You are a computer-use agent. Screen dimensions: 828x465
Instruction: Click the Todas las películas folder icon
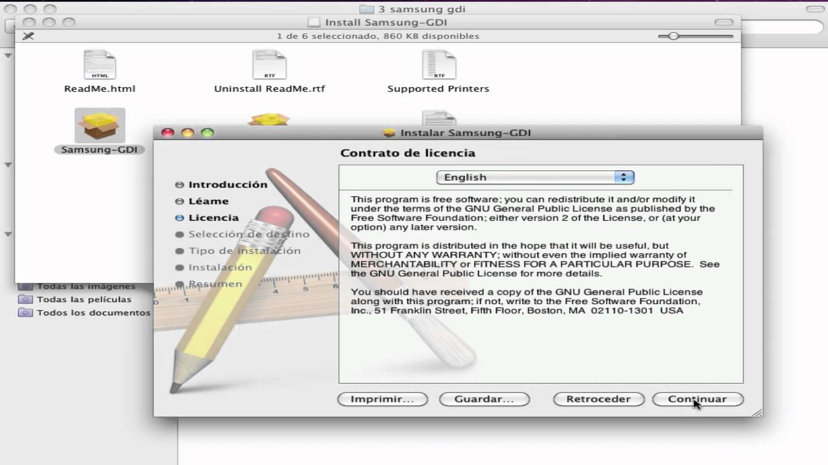25,300
